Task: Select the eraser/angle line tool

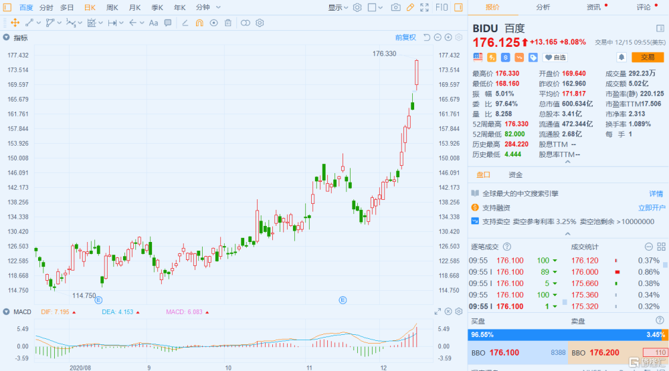Action: 185,23
